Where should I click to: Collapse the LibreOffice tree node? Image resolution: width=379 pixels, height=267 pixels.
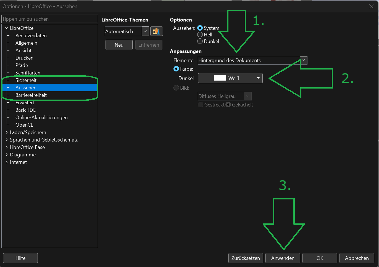click(x=7, y=28)
